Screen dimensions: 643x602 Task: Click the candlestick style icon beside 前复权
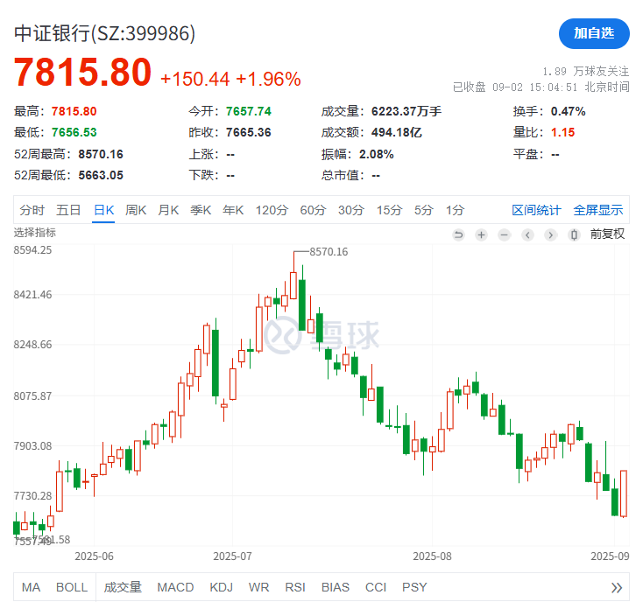coord(574,235)
